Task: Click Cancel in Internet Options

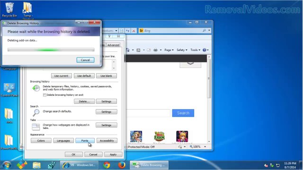Action: pos(93,154)
